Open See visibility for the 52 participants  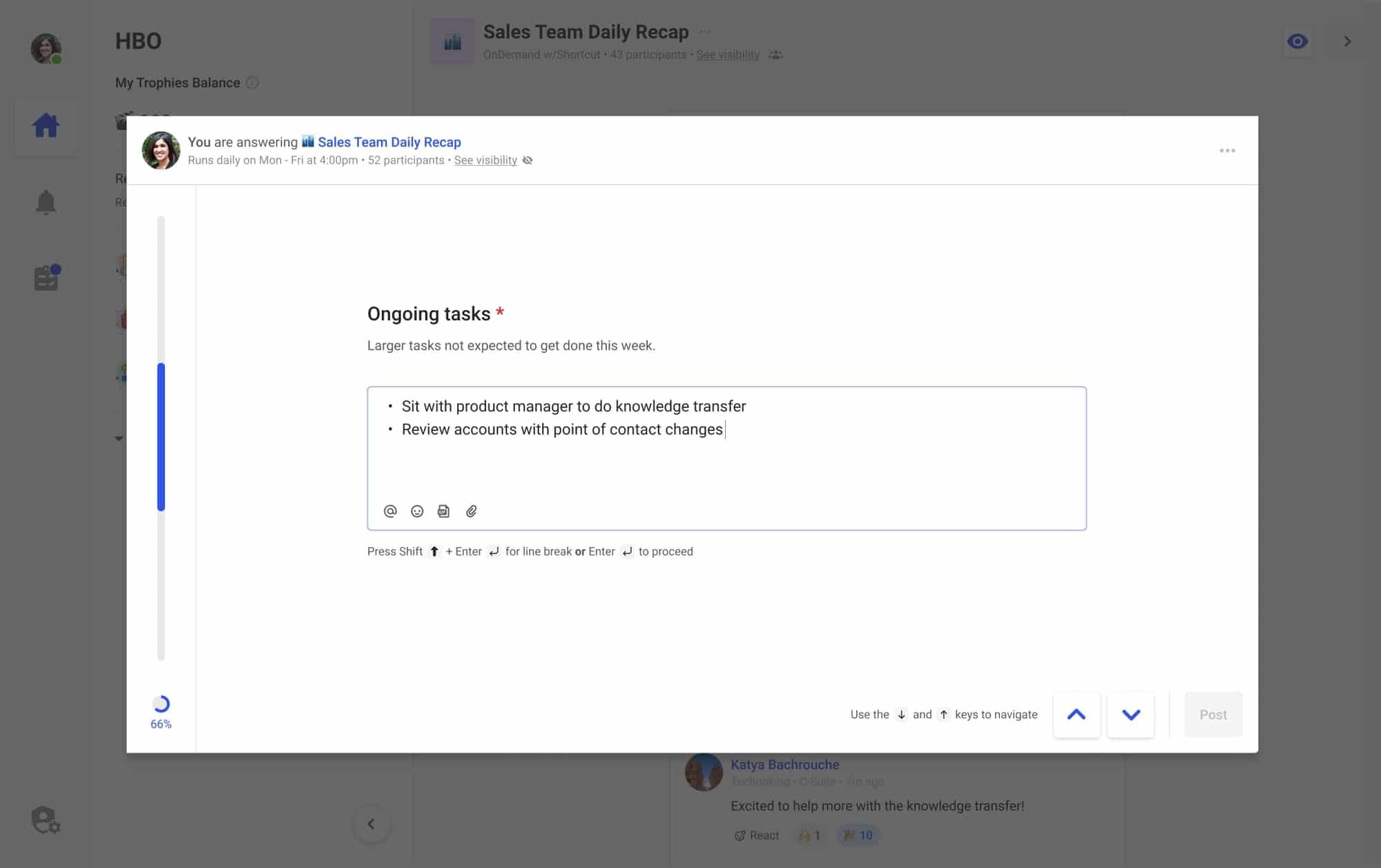485,160
